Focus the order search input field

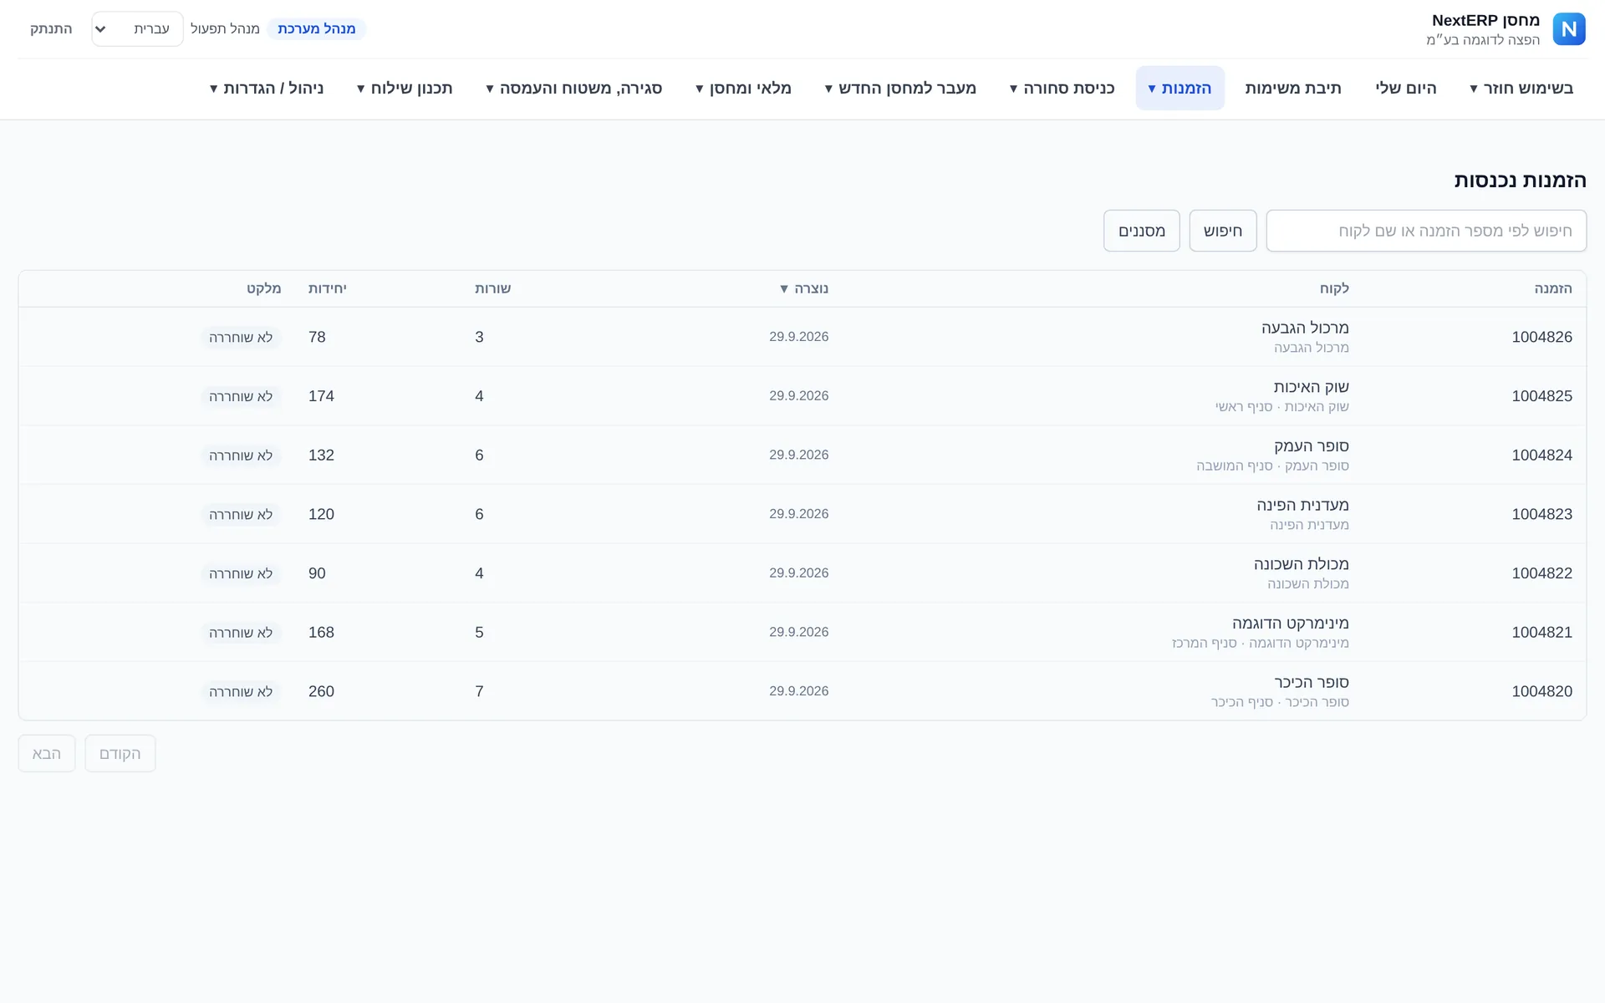1426,231
